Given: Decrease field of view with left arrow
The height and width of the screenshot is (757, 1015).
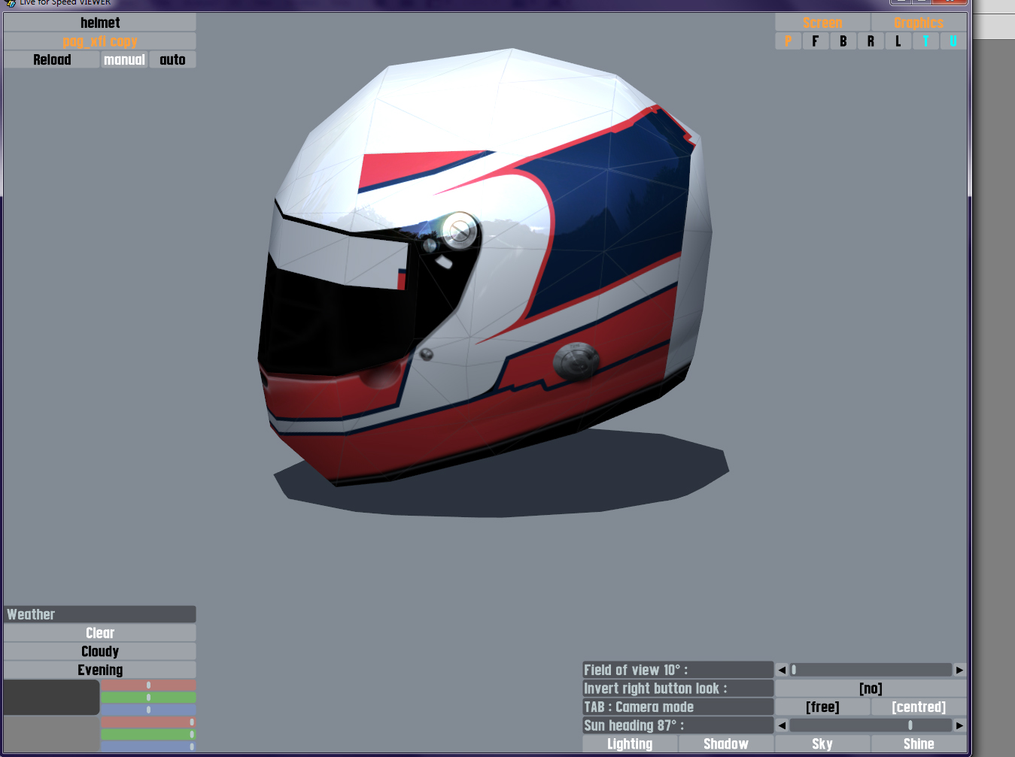Looking at the screenshot, I should click(782, 670).
